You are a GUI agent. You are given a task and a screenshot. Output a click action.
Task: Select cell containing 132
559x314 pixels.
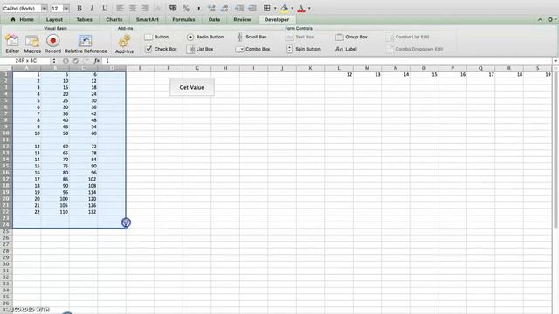84,212
